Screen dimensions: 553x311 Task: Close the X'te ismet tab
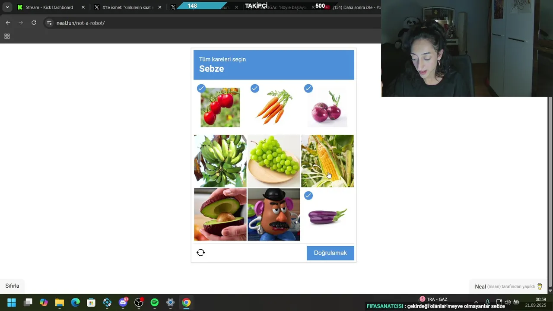pos(160,7)
